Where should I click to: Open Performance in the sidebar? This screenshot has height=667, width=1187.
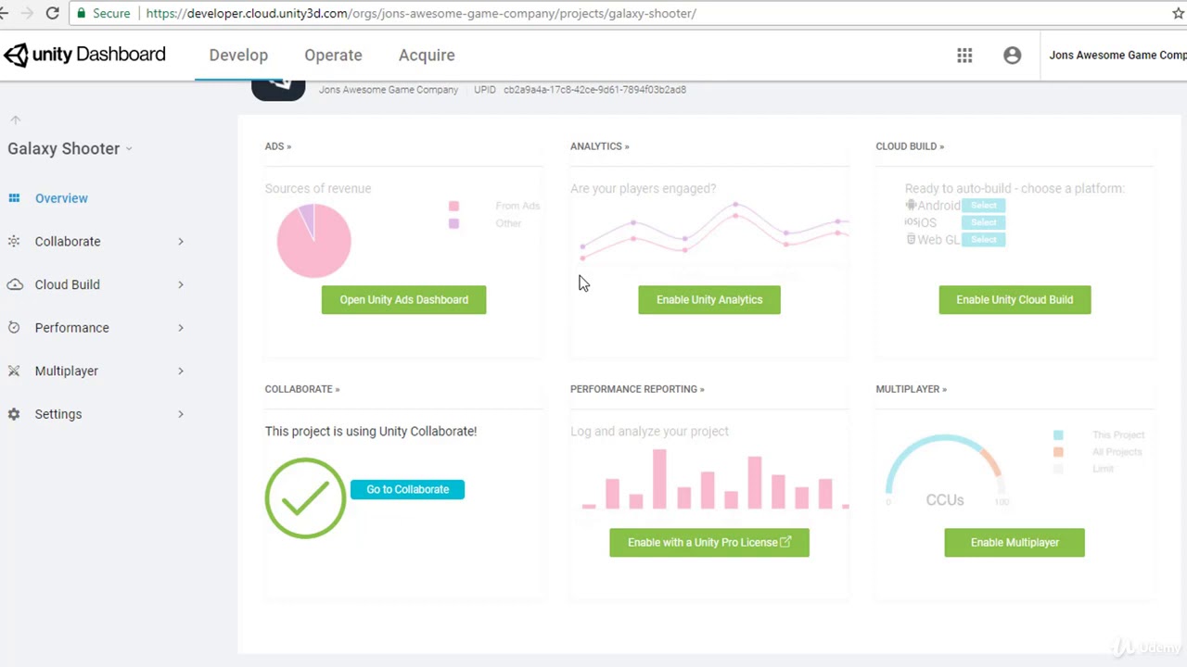[71, 328]
